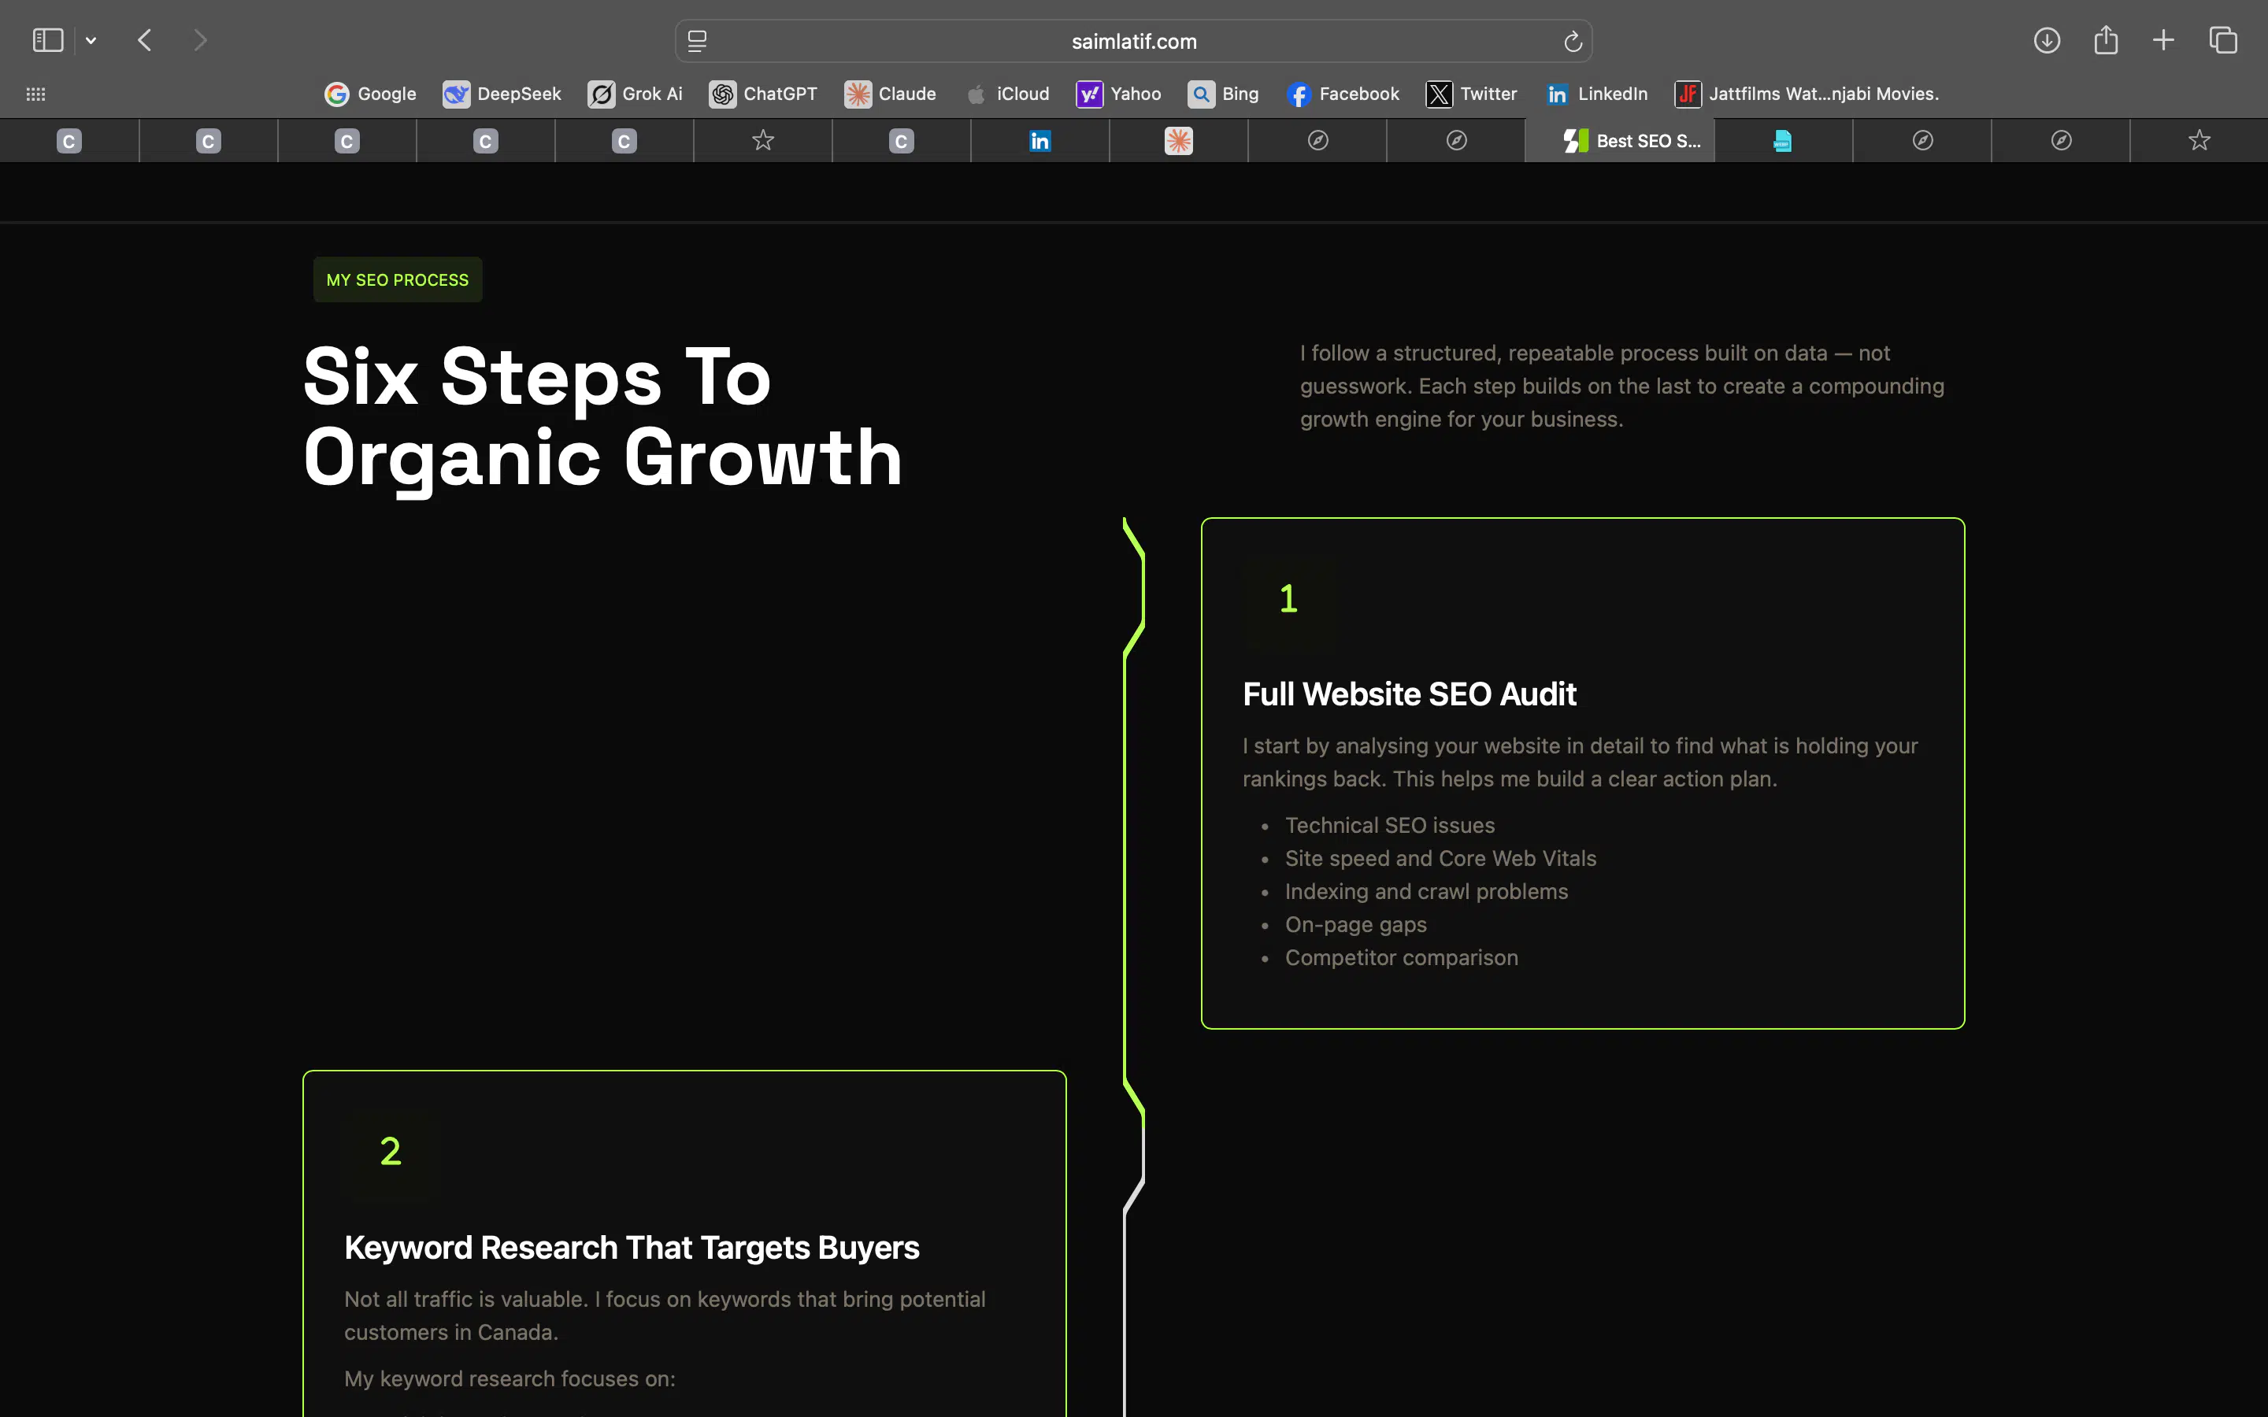Open a new tab with plus icon
The height and width of the screenshot is (1417, 2268).
(x=2163, y=40)
